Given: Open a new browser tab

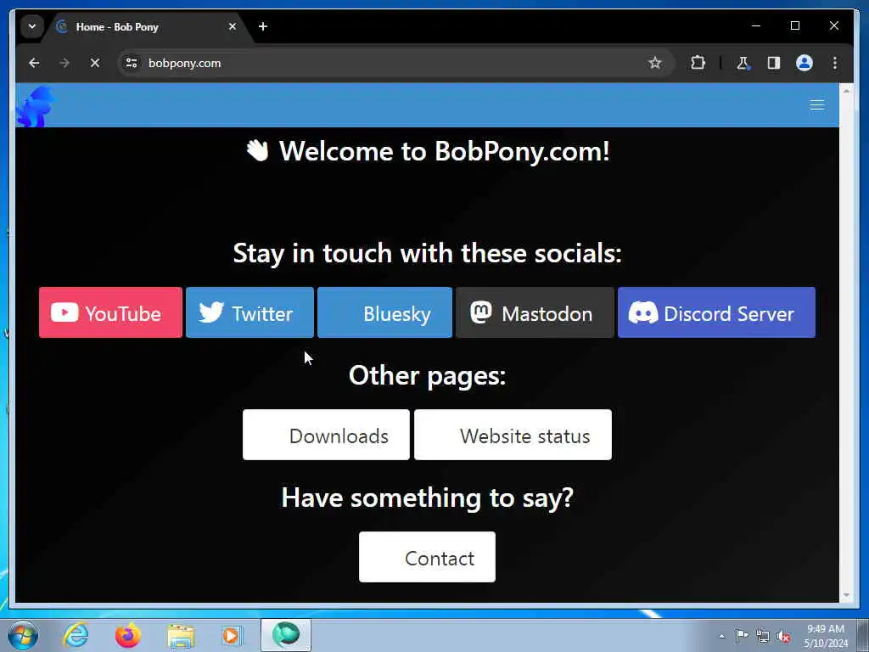Looking at the screenshot, I should click(x=263, y=26).
